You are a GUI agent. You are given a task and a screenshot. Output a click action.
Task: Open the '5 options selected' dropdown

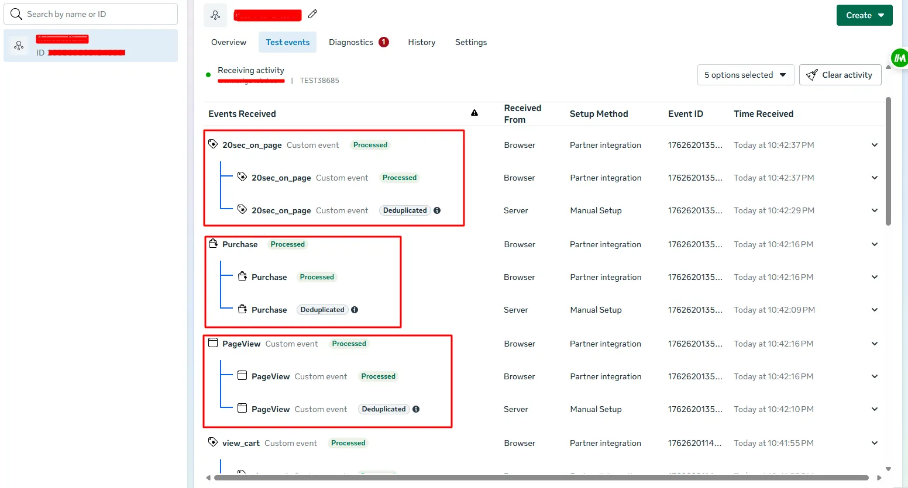pyautogui.click(x=745, y=75)
